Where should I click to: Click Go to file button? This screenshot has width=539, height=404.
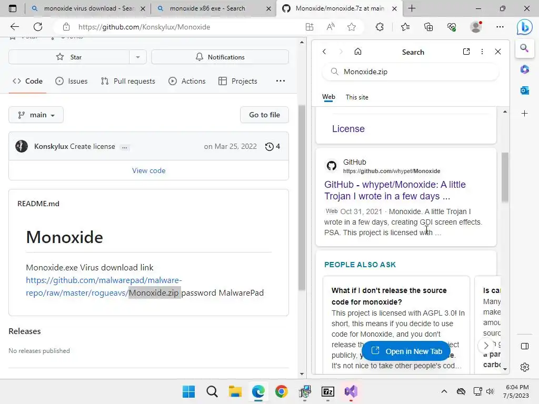point(264,115)
